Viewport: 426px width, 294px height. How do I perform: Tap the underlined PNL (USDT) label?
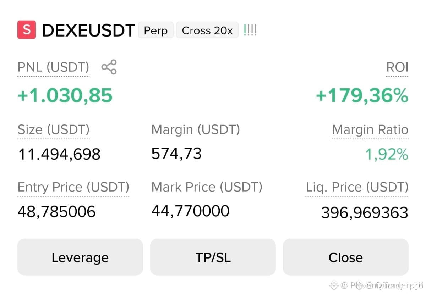[54, 67]
